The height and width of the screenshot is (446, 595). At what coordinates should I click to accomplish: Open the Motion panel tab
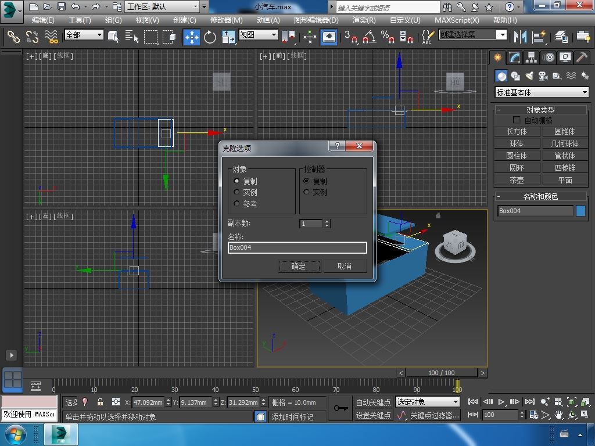point(549,57)
